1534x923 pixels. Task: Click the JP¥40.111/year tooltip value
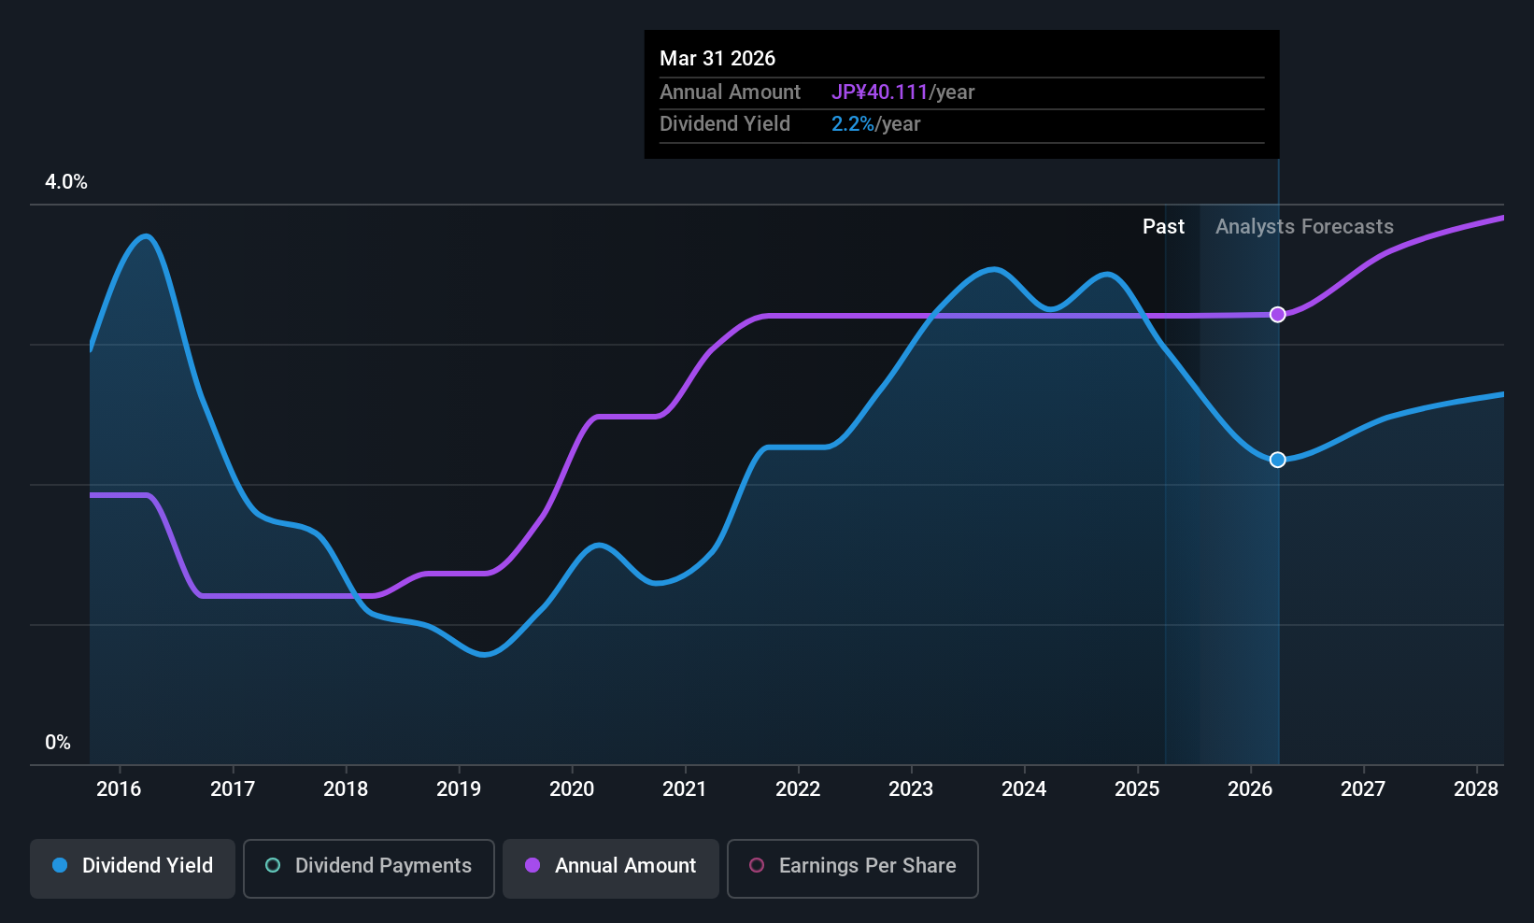tap(902, 92)
